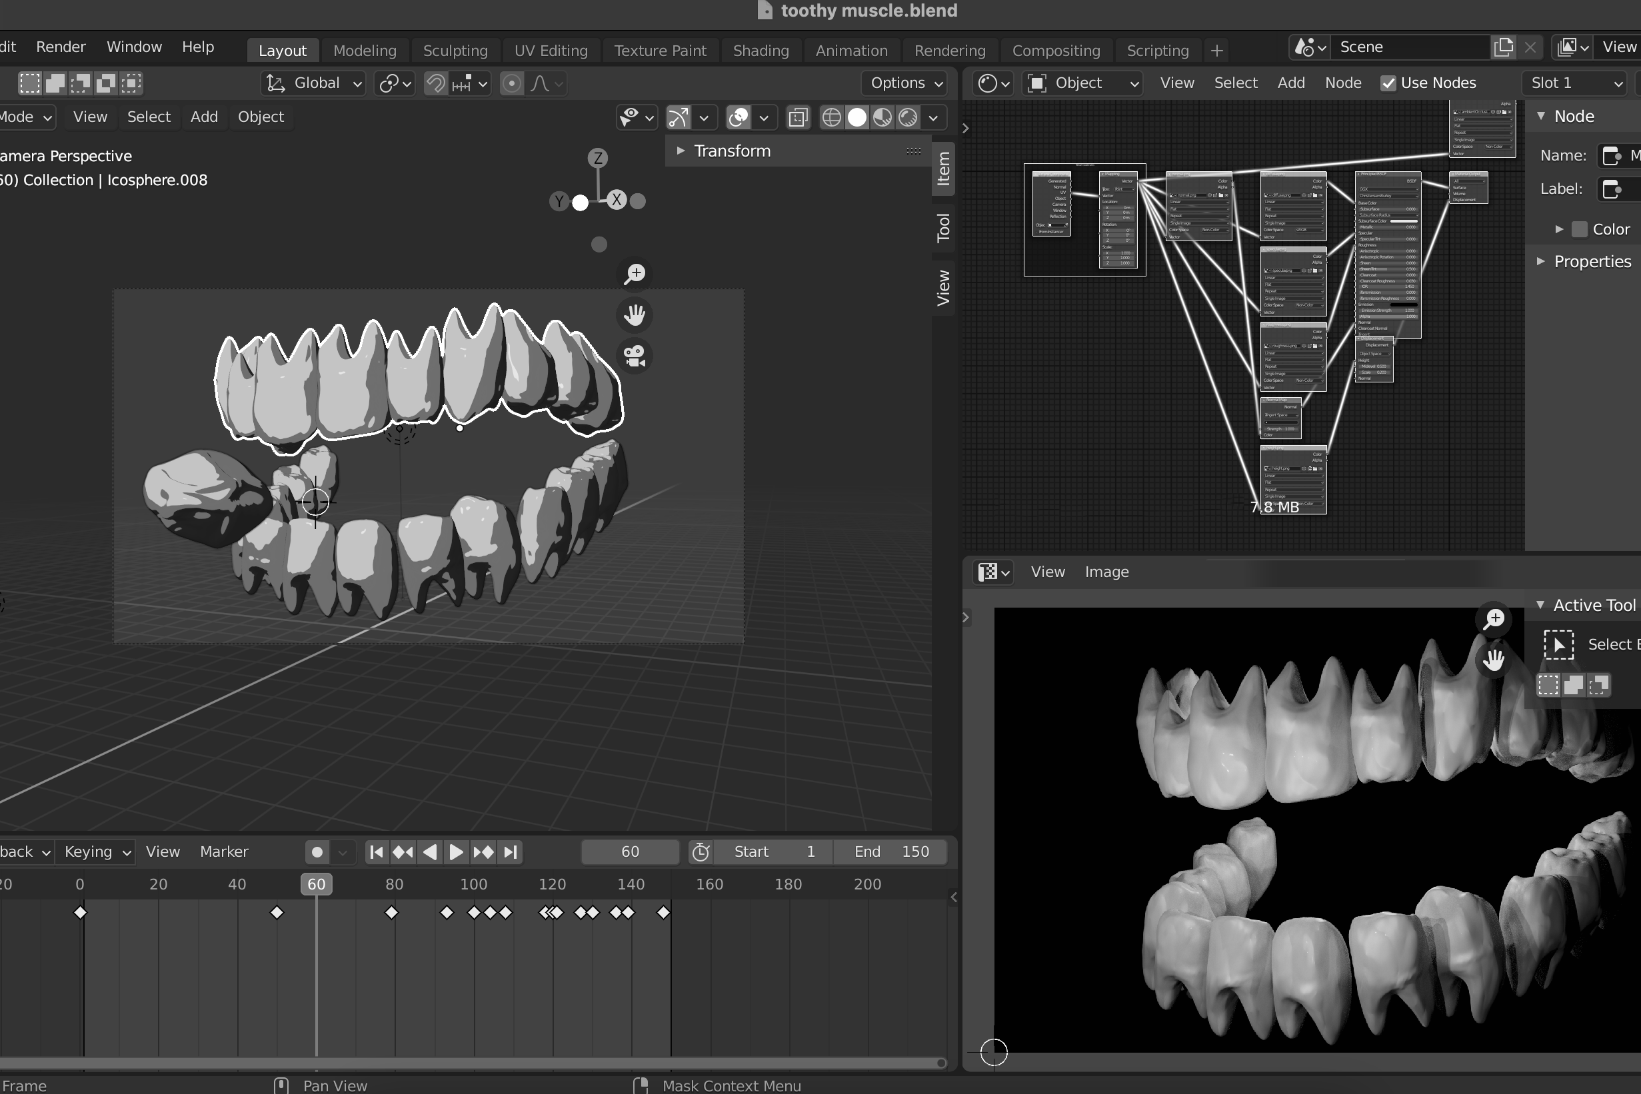Open the Global transform orientation dropdown
1641x1094 pixels.
coord(315,84)
